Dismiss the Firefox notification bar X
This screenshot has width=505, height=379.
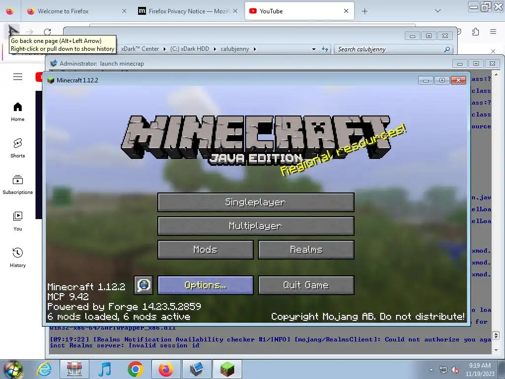493,51
